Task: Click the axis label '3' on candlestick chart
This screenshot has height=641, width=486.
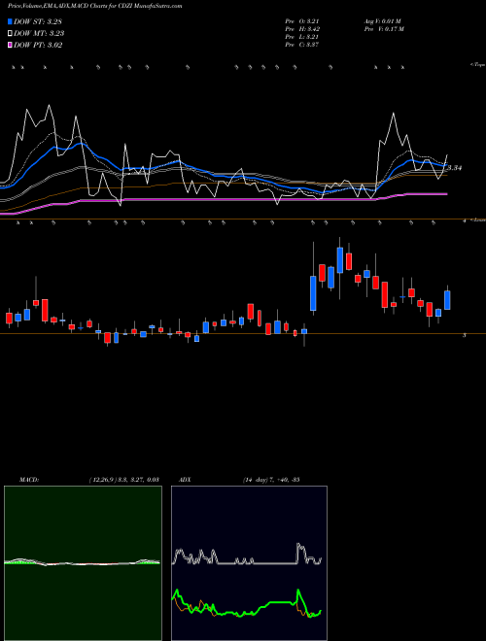Action: [465, 335]
